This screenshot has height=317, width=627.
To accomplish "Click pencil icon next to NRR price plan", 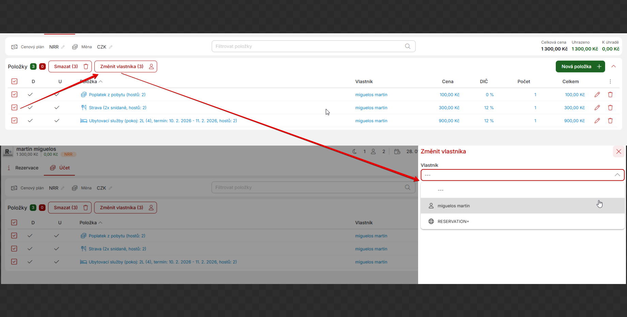I will [63, 47].
